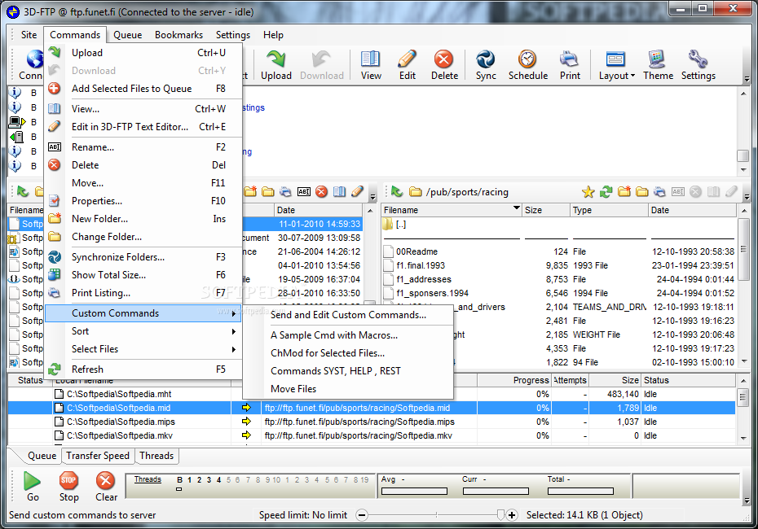Open the Layout dropdown
The width and height of the screenshot is (758, 529).
[616, 65]
